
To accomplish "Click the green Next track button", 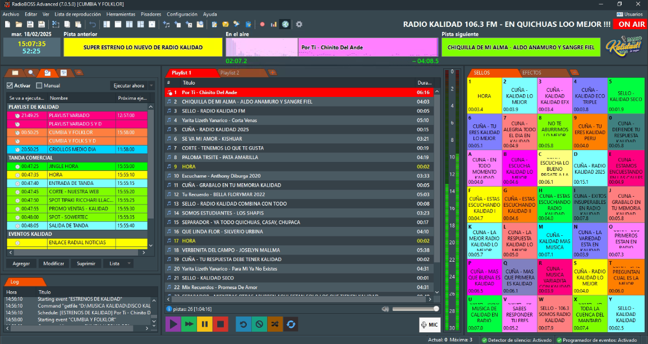I will (189, 324).
